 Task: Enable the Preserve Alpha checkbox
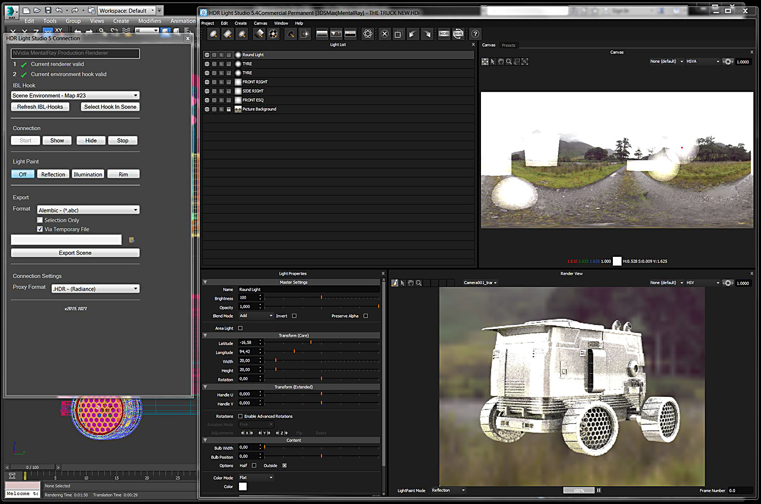point(365,316)
